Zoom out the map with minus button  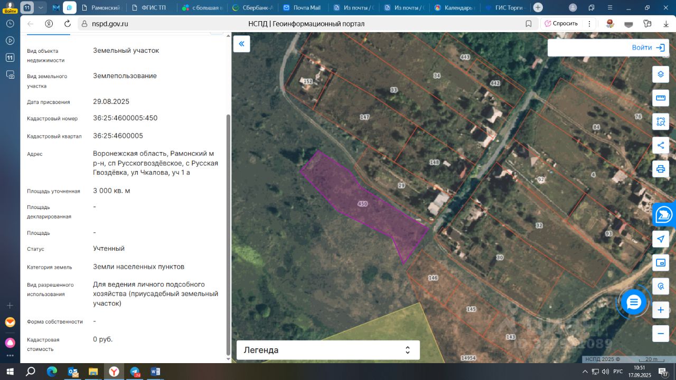(x=660, y=334)
